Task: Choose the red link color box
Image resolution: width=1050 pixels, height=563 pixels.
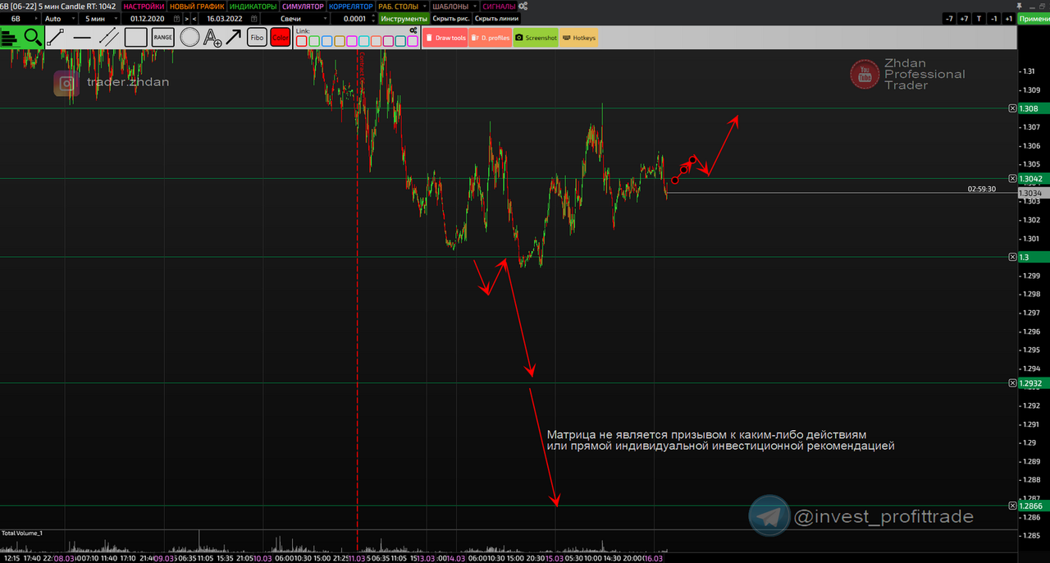Action: click(x=301, y=41)
